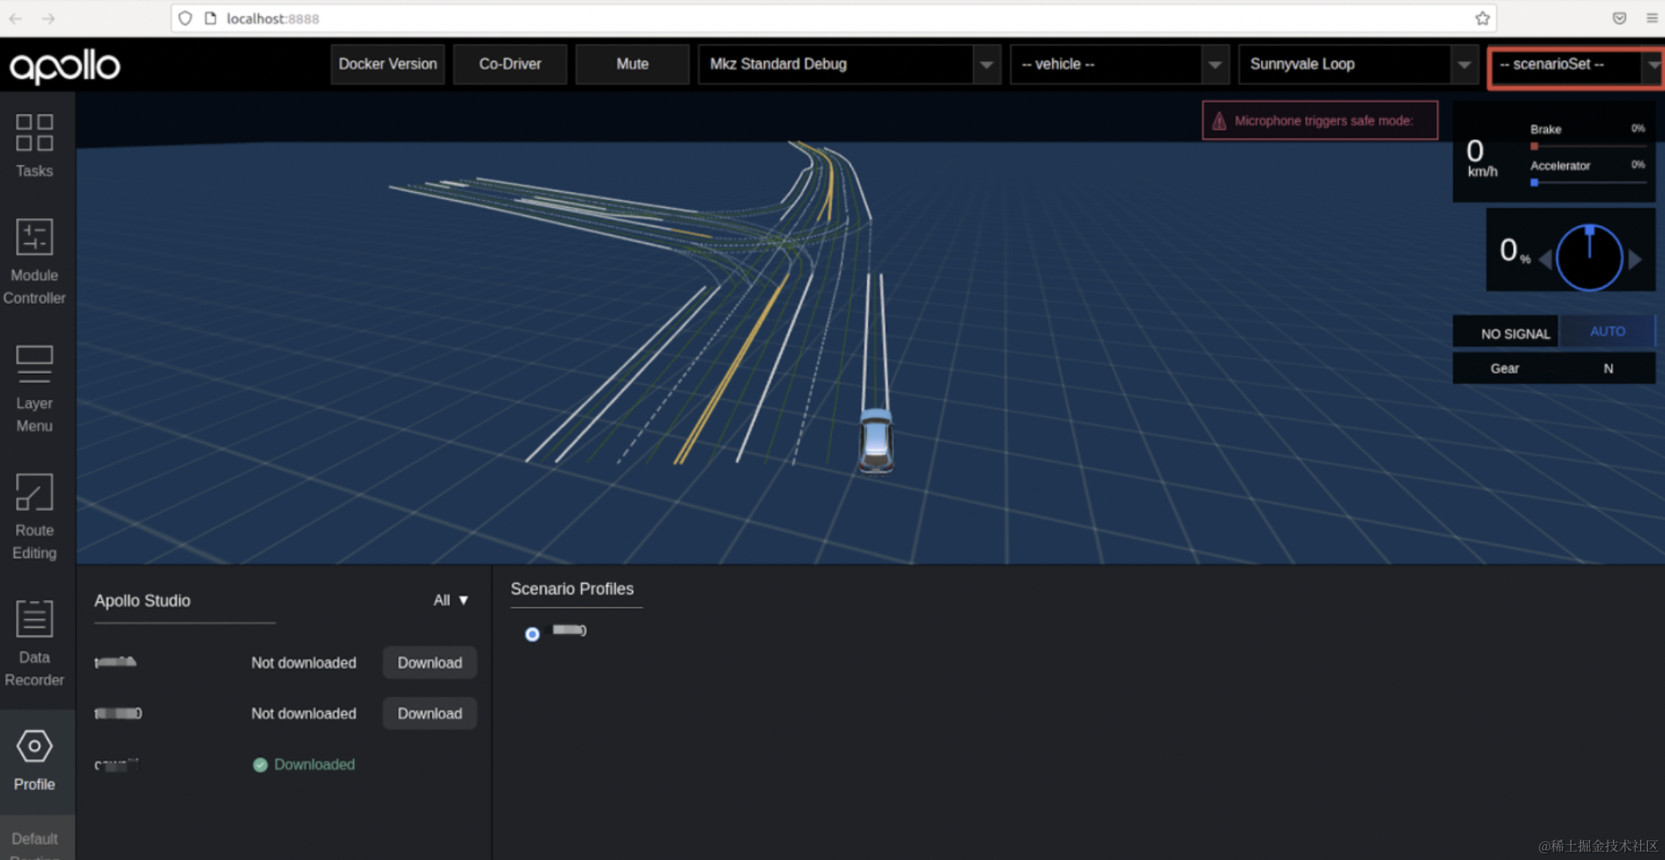Click the AUTO driving mode indicator
This screenshot has width=1665, height=860.
click(1607, 331)
